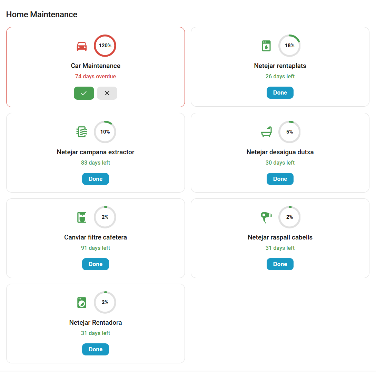Dismiss Car Maintenance with the X button

(x=107, y=93)
